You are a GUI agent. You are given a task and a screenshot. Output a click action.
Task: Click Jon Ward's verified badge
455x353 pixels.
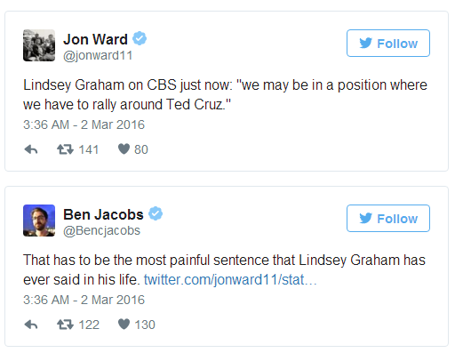[140, 38]
